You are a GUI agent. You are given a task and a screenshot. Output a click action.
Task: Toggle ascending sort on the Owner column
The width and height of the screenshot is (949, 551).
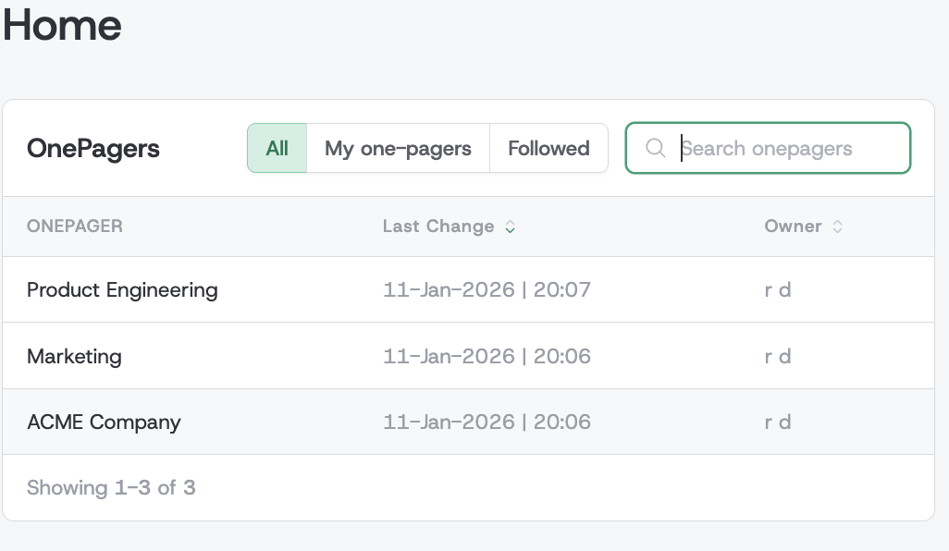pos(838,223)
